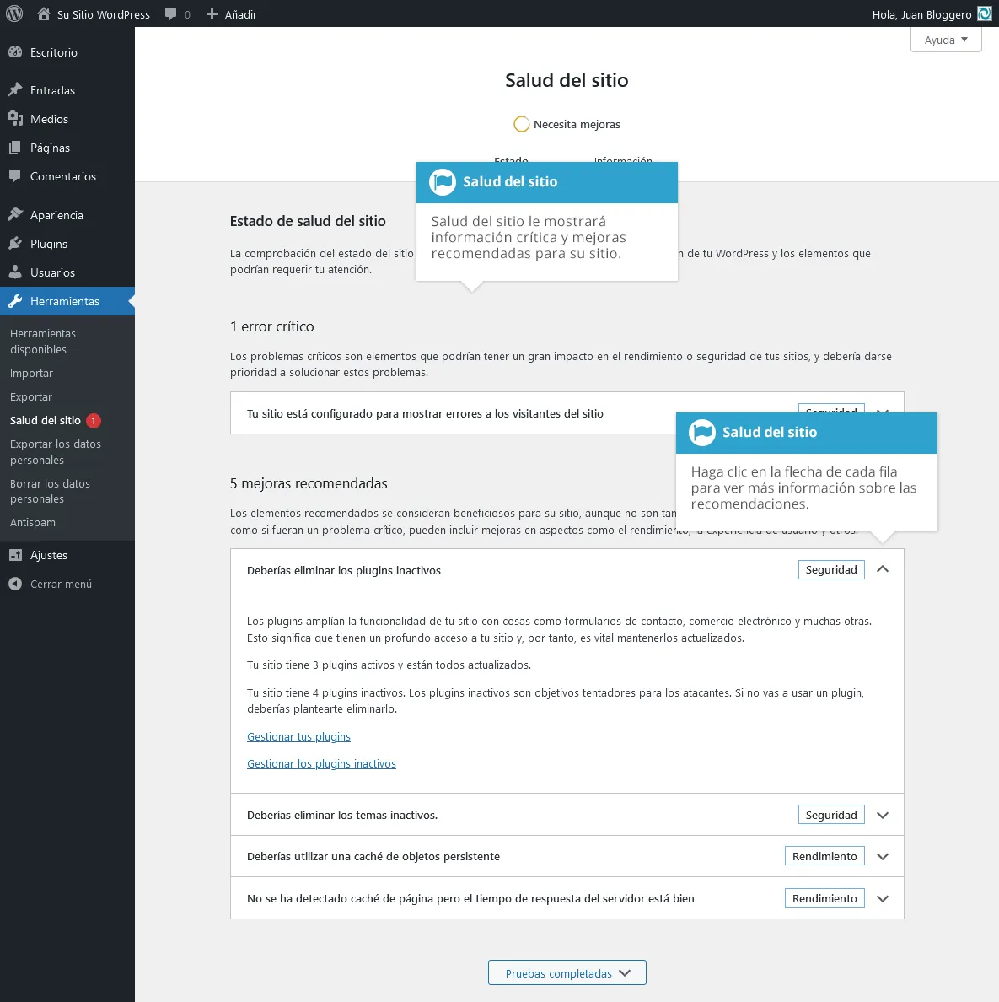
Task: Click the Seguridad badge on temas inactivos row
Action: tap(831, 815)
